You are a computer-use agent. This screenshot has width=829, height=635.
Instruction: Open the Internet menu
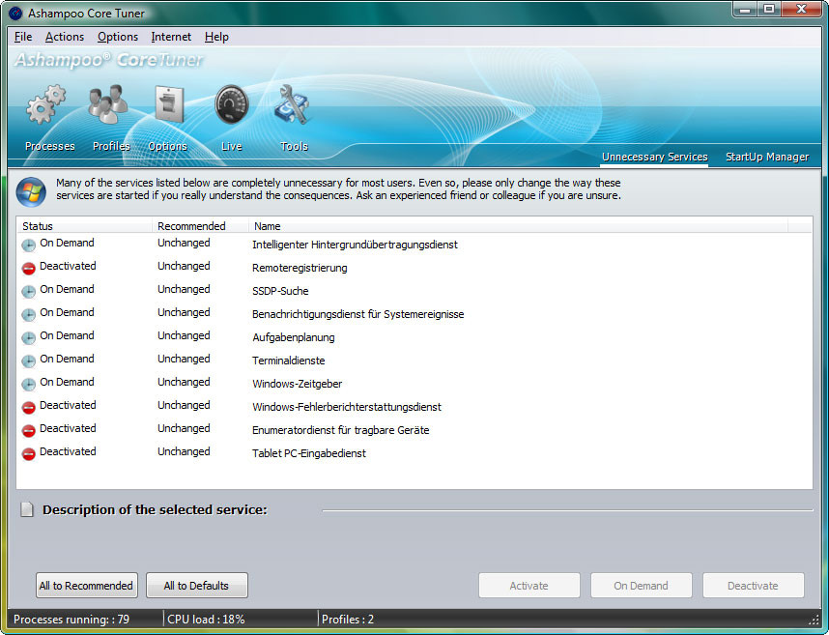tap(171, 37)
